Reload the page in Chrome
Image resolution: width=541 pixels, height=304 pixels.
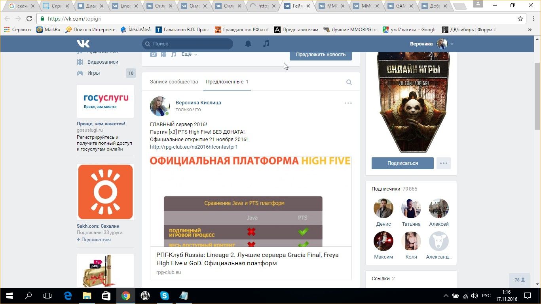tap(29, 19)
